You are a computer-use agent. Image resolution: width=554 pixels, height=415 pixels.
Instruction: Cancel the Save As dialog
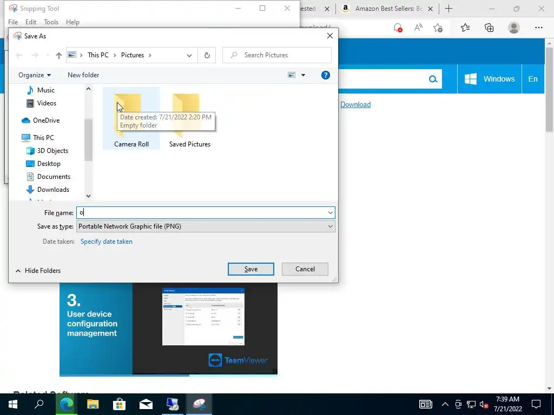[305, 269]
